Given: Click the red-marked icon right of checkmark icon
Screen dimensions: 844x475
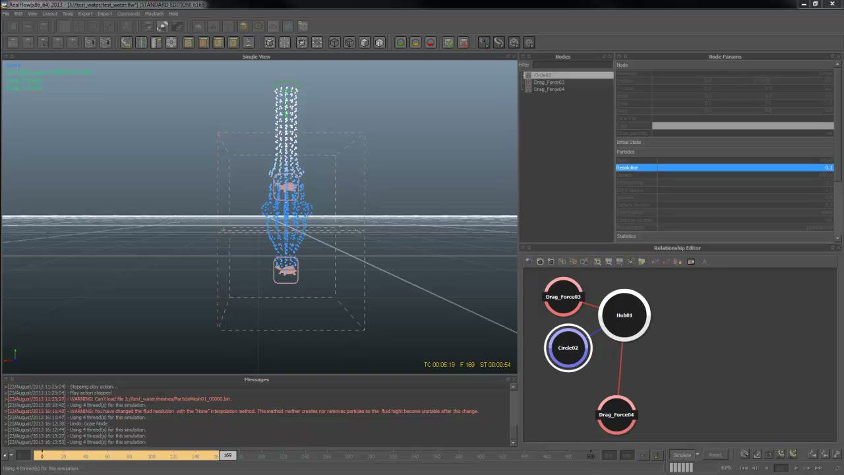Looking at the screenshot, I should point(464,43).
